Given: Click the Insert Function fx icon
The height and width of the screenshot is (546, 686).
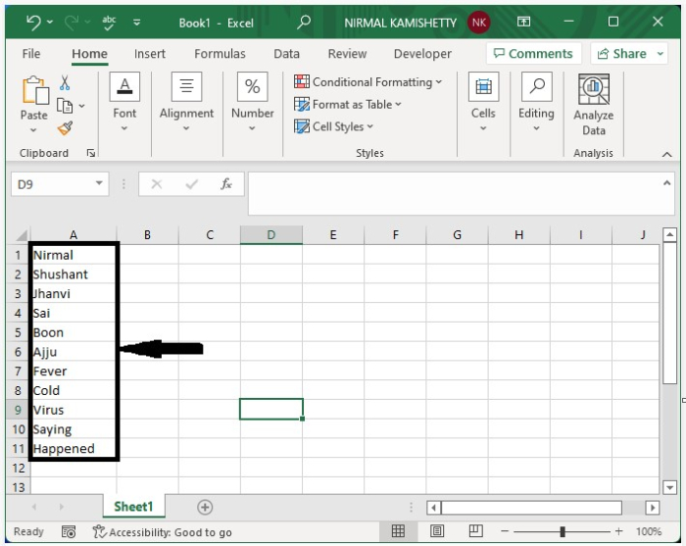Looking at the screenshot, I should coord(226,184).
